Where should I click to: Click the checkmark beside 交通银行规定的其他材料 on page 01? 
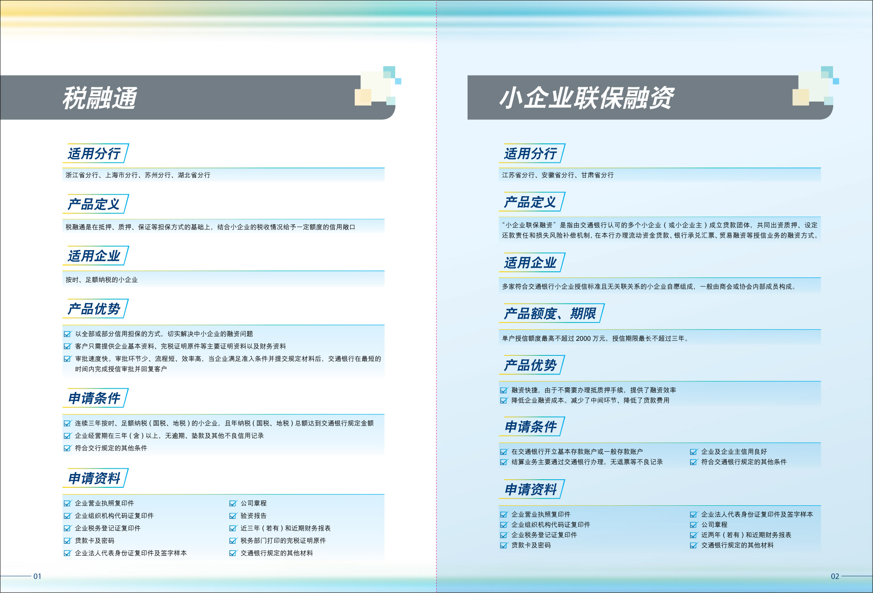pos(233,553)
